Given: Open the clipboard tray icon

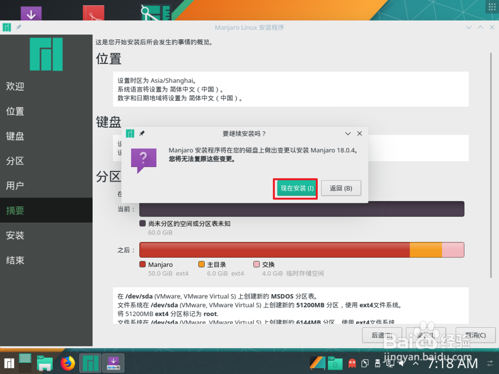Looking at the screenshot, I should pos(365,363).
